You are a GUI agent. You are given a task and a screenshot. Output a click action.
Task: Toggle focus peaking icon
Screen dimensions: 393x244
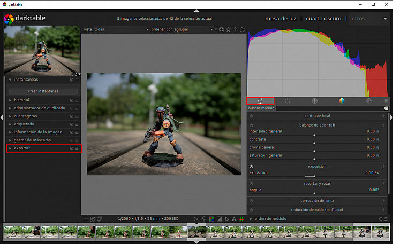197,219
